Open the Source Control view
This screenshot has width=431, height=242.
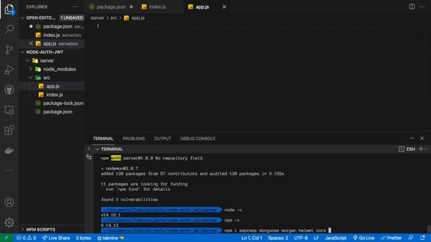click(x=9, y=49)
